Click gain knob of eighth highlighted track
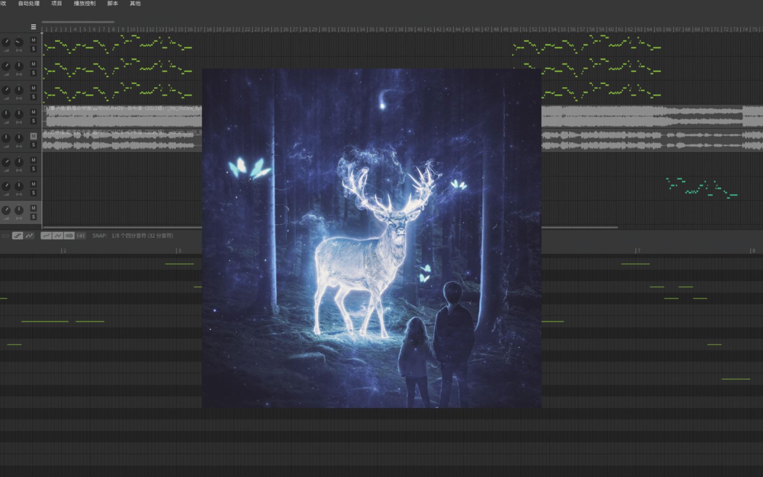The width and height of the screenshot is (763, 477). pyautogui.click(x=6, y=210)
